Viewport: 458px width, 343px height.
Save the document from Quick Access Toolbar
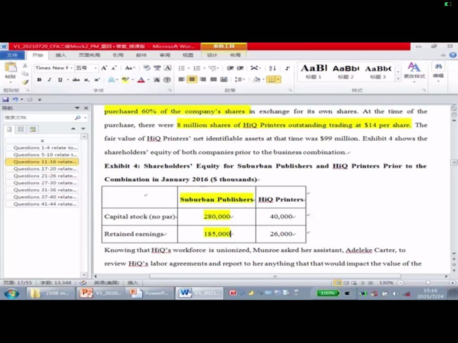[x=5, y=99]
